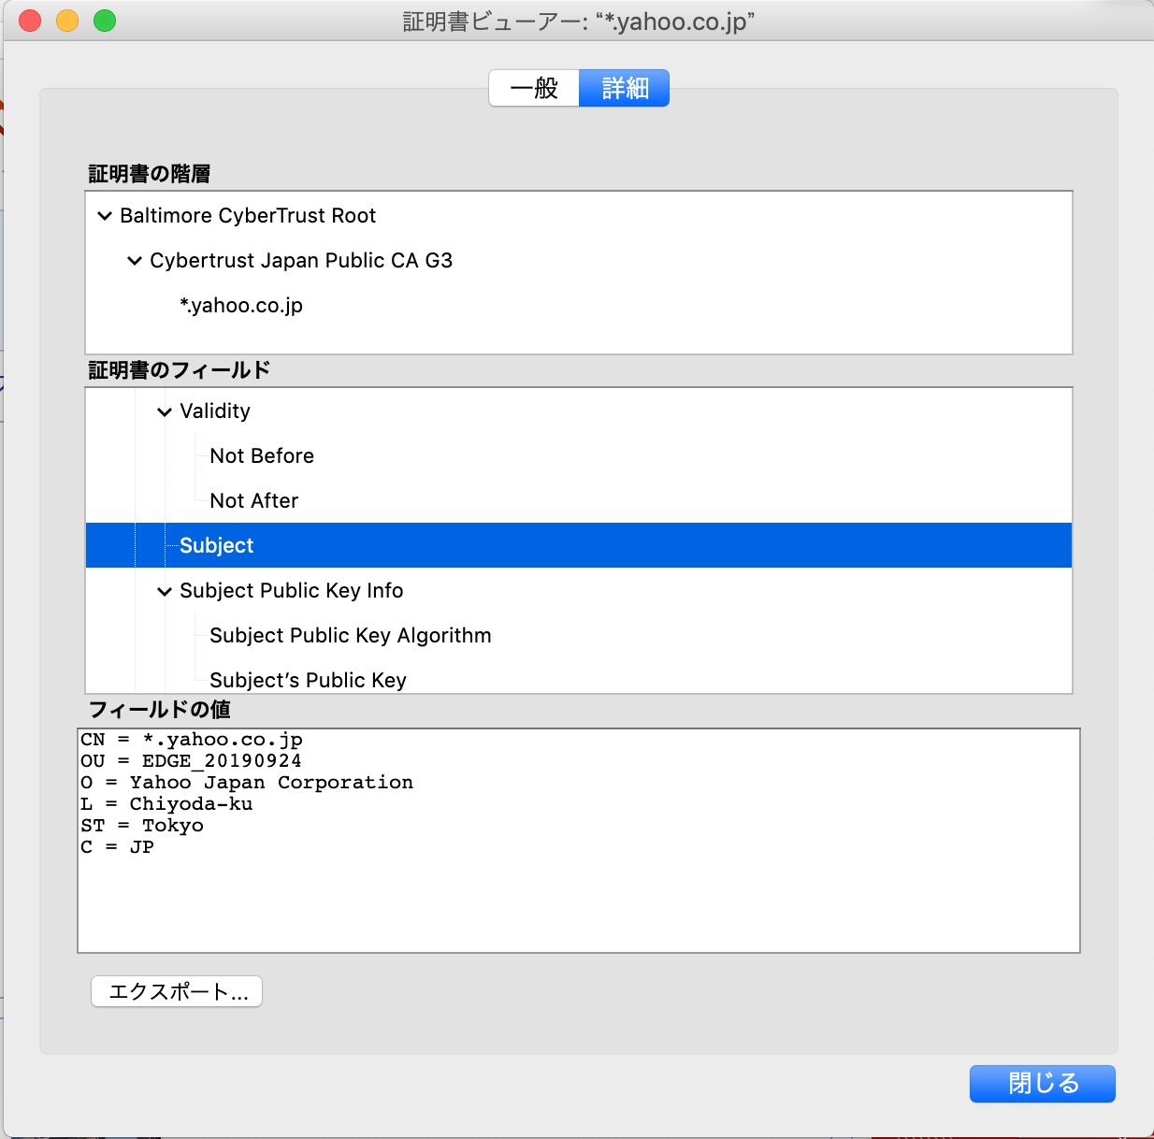Screen dimensions: 1154x1139
Task: Click the O = Yahoo Japan Corporation line
Action: pyautogui.click(x=247, y=783)
